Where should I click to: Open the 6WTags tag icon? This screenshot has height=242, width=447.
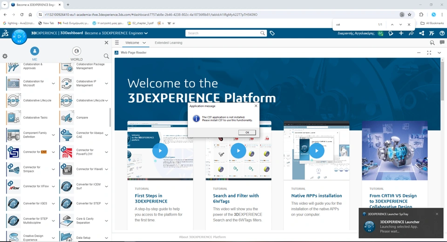pos(272,33)
